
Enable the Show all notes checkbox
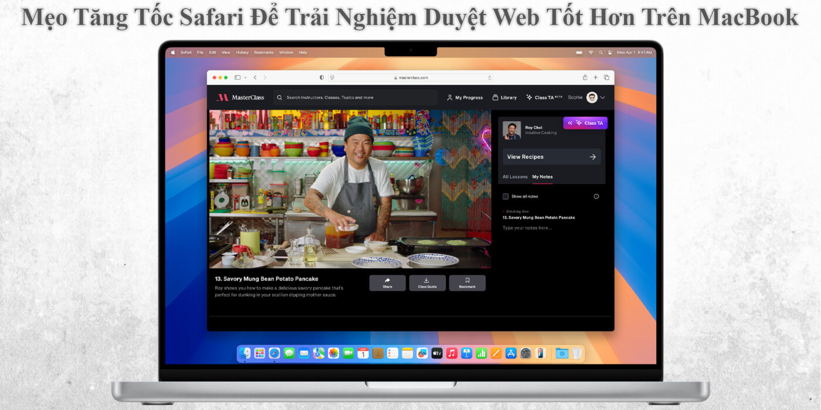(505, 196)
